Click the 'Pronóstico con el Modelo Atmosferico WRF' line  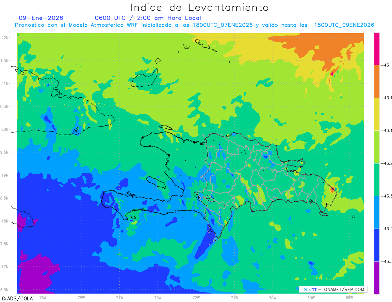tap(194, 25)
